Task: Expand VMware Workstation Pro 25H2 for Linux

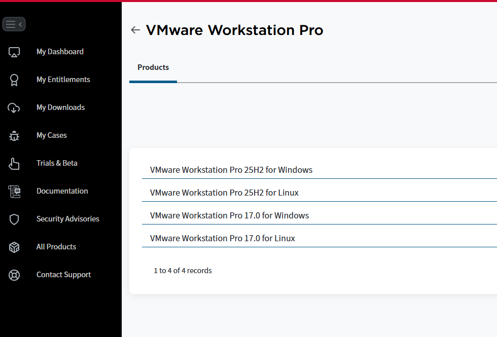Action: click(224, 193)
